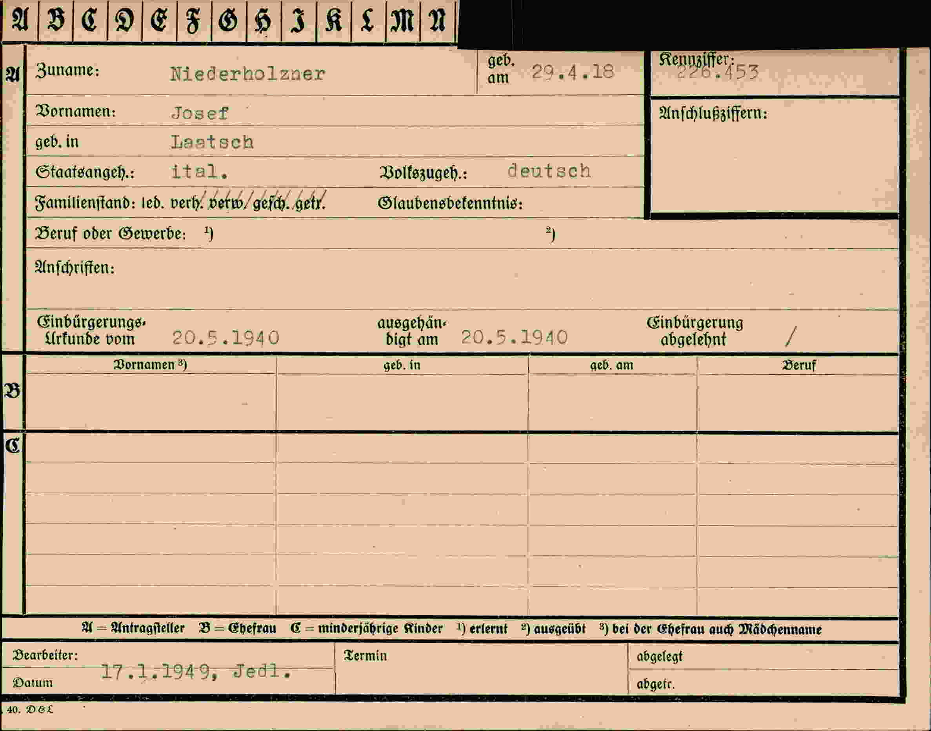Click the ethnicity value deutsch
This screenshot has width=931, height=731.
tap(549, 171)
